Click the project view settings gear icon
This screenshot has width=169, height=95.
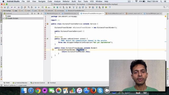coord(38,13)
